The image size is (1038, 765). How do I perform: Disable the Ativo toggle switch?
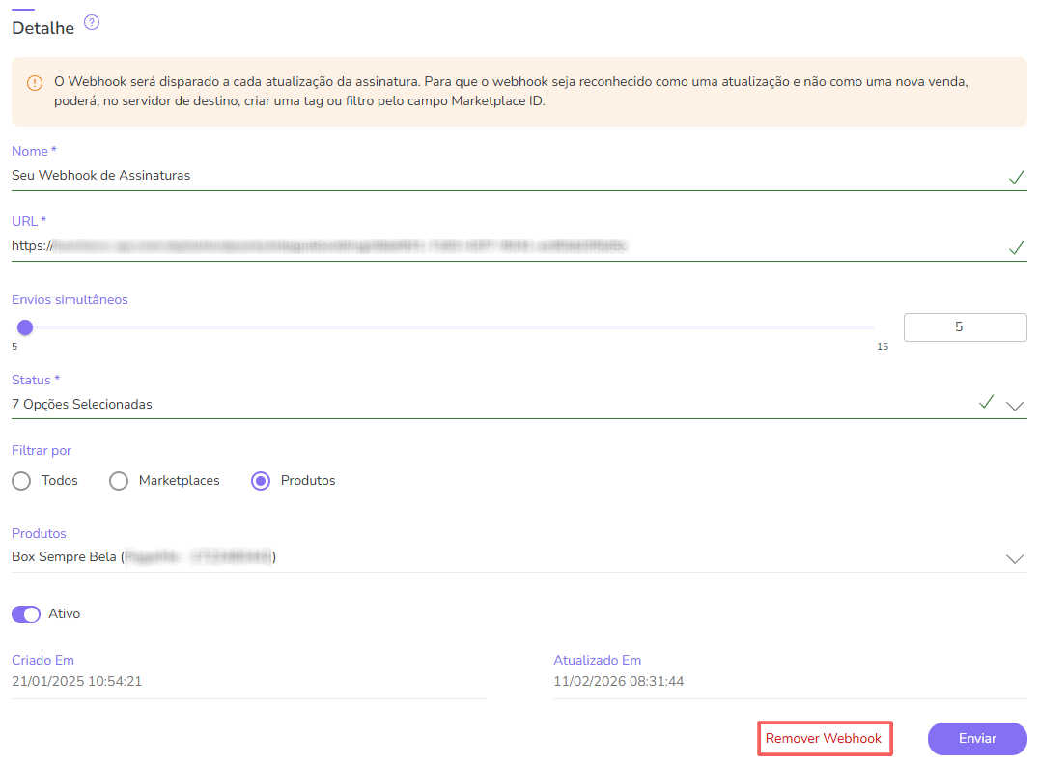pos(25,613)
